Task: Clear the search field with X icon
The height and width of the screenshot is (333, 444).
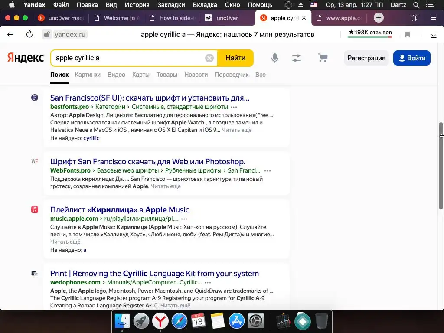Action: pos(209,58)
